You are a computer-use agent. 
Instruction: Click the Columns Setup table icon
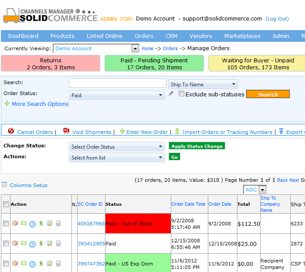(x=4, y=184)
